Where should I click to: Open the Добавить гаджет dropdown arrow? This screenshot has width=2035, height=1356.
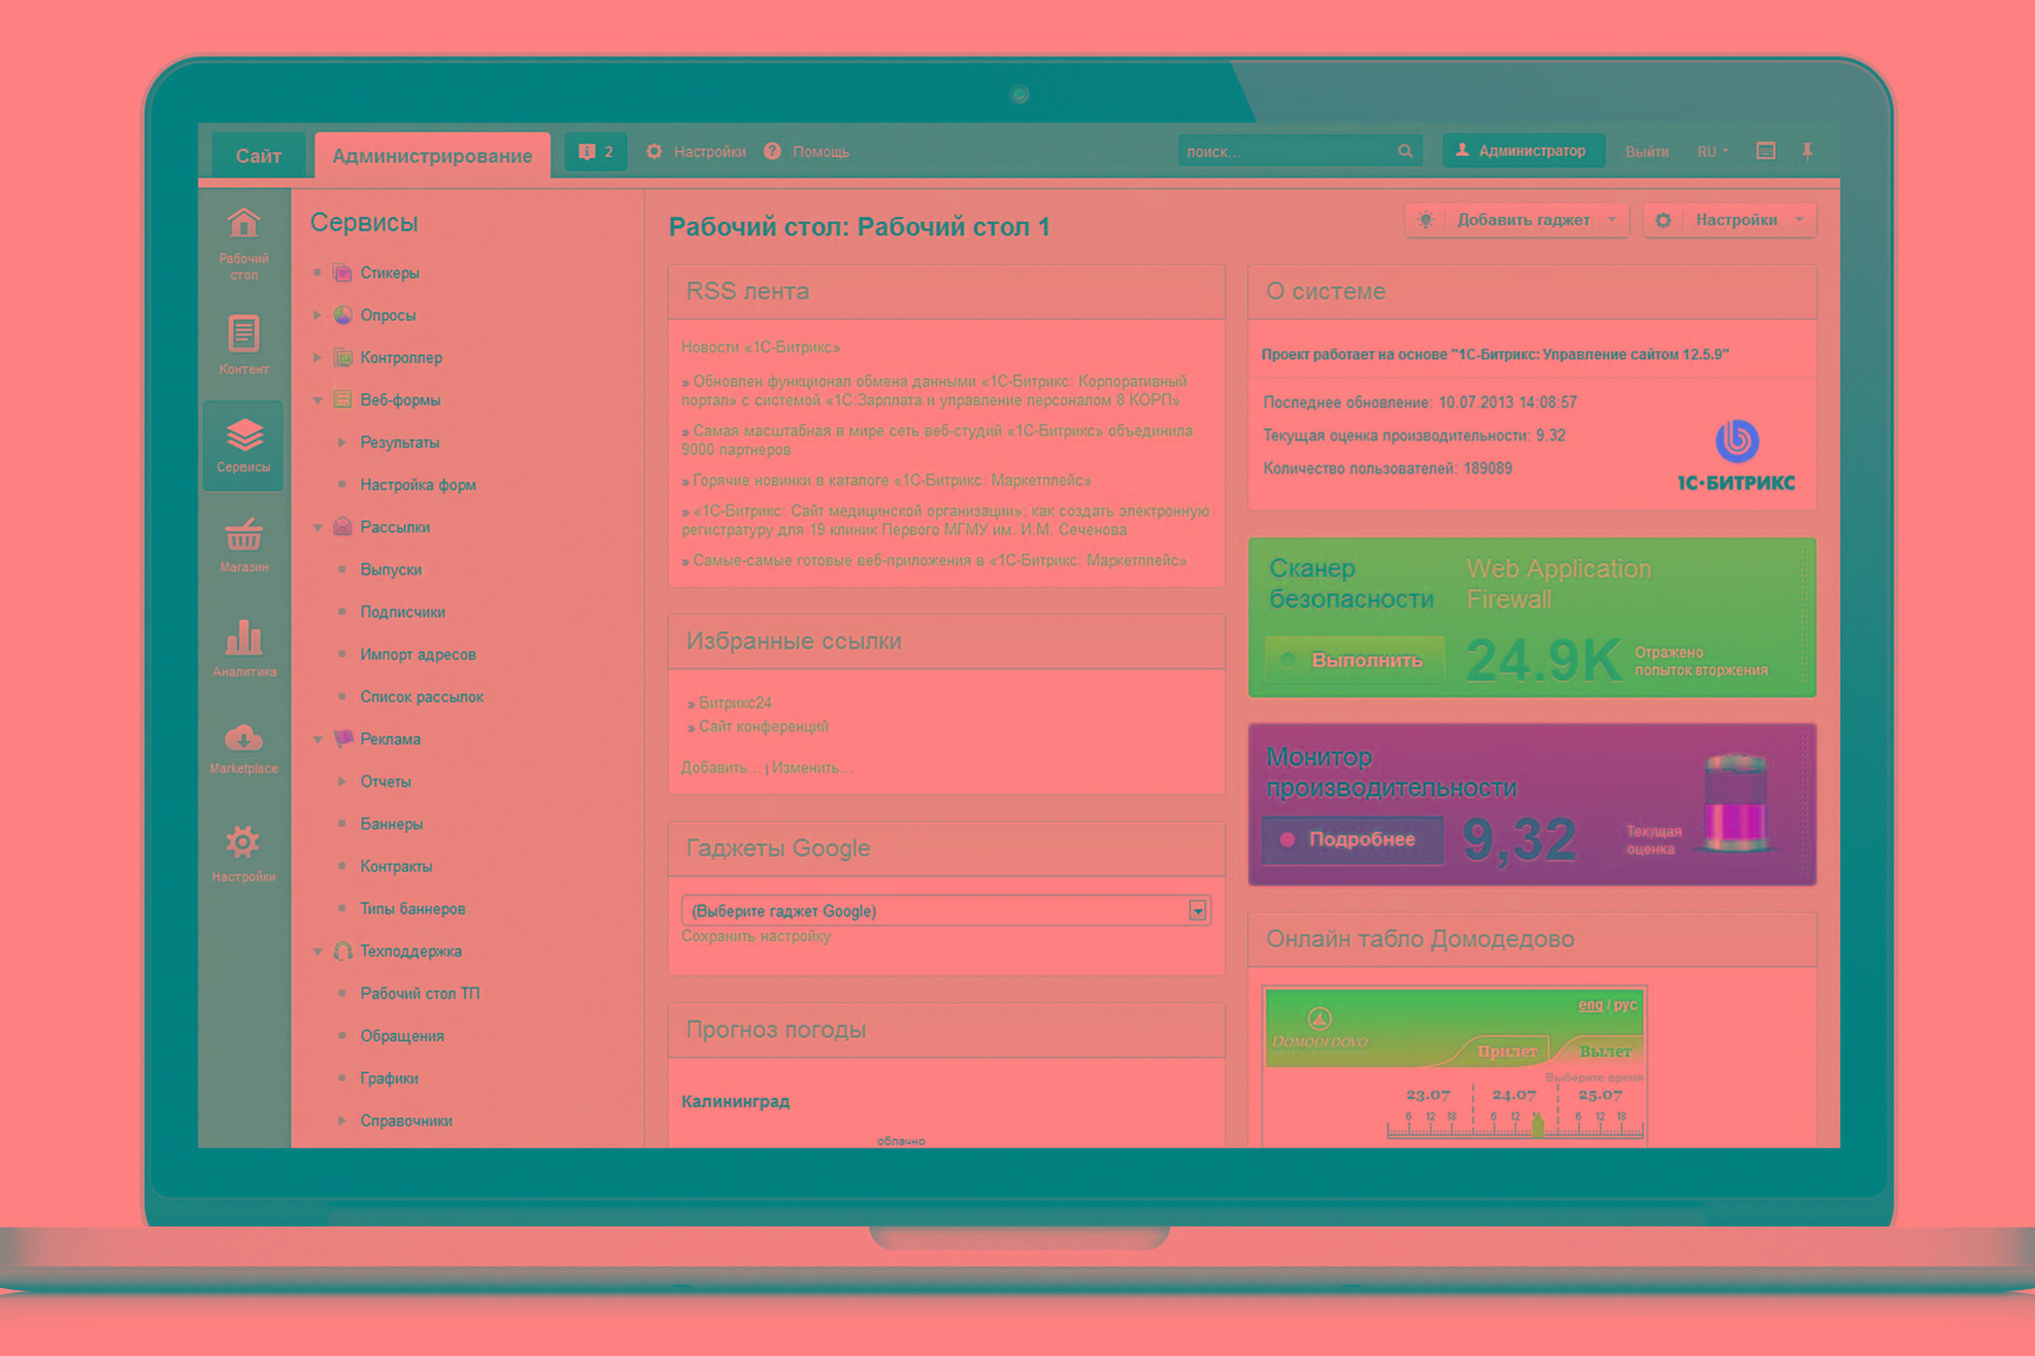(1612, 220)
